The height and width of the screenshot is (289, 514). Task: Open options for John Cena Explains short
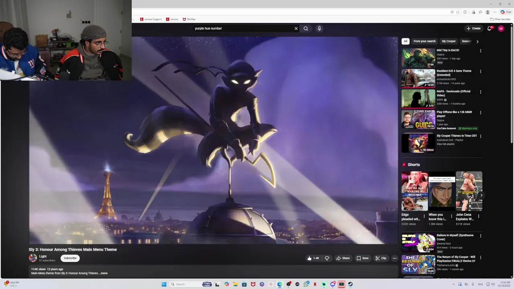[478, 216]
